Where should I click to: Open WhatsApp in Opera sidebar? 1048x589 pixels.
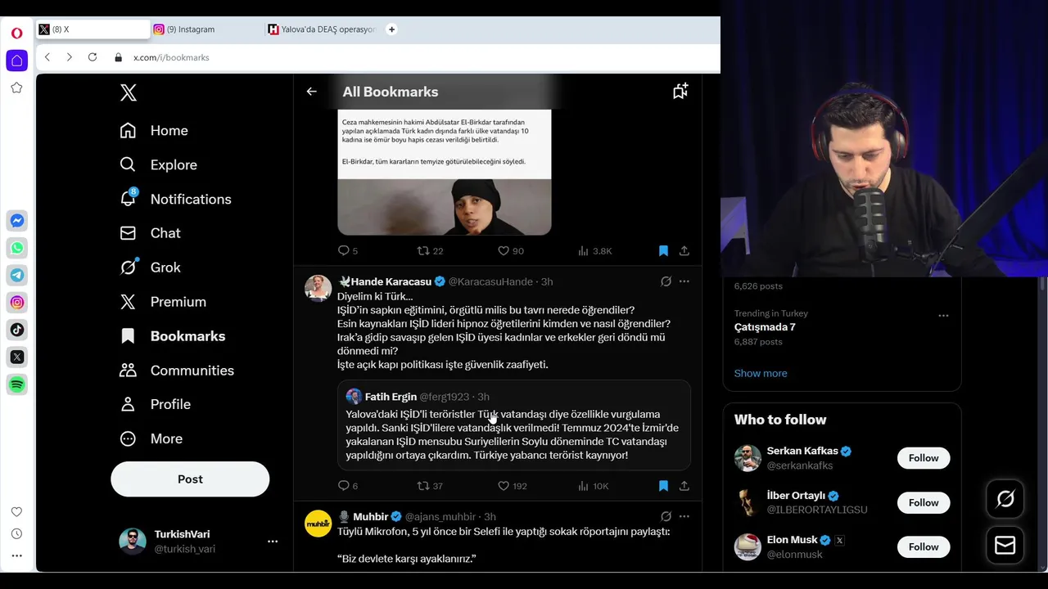16,248
